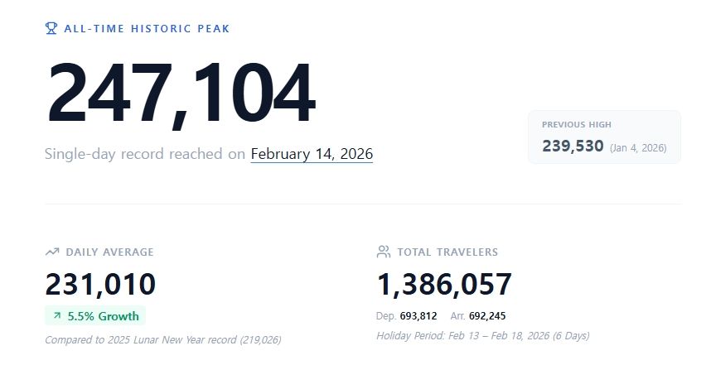This screenshot has width=711, height=365.
Task: Click the Jan 4, 2026 date label
Action: (638, 148)
